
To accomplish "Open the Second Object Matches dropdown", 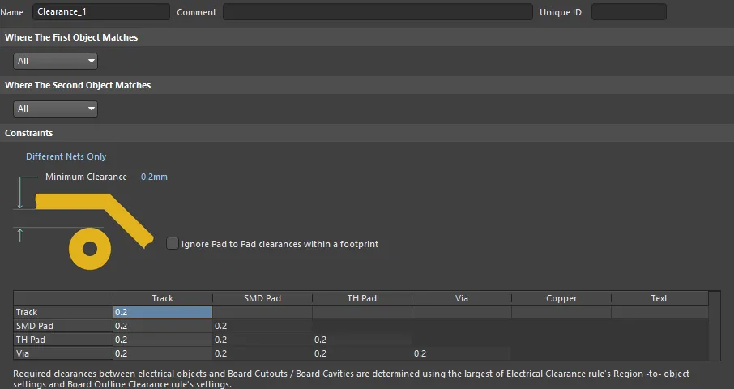I will click(55, 109).
